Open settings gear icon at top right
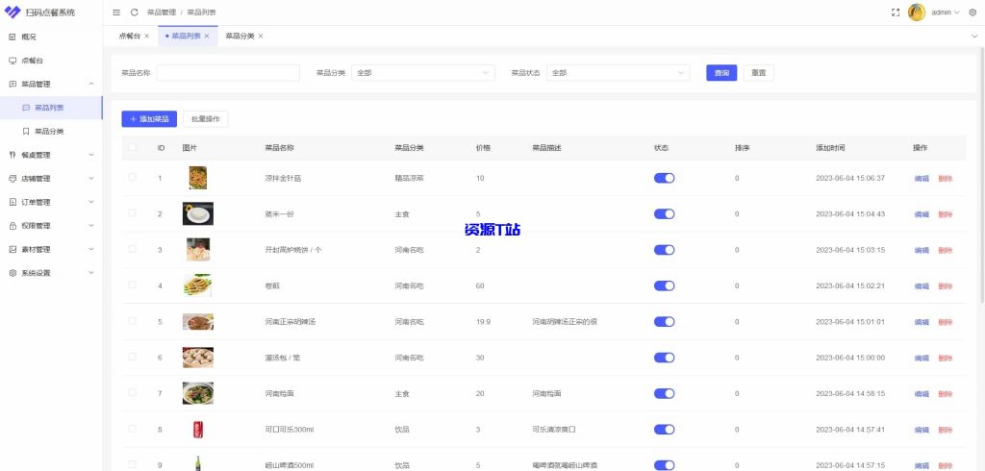 (973, 12)
